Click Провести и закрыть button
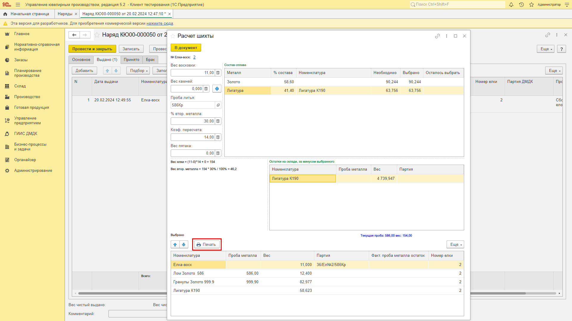572x321 pixels. tap(92, 49)
